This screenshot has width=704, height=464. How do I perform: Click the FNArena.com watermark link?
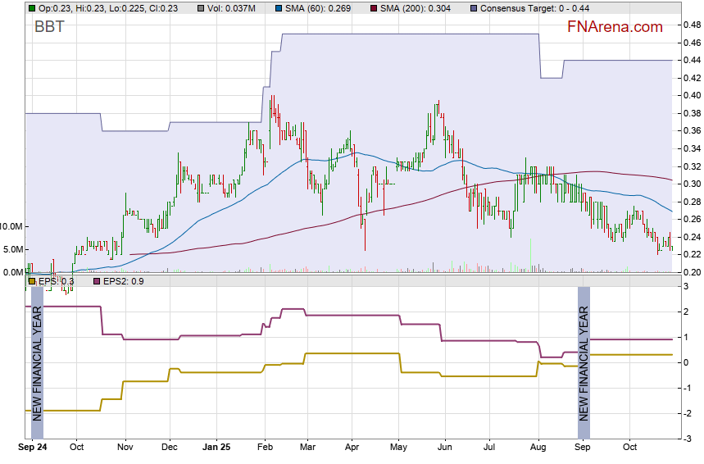[615, 27]
